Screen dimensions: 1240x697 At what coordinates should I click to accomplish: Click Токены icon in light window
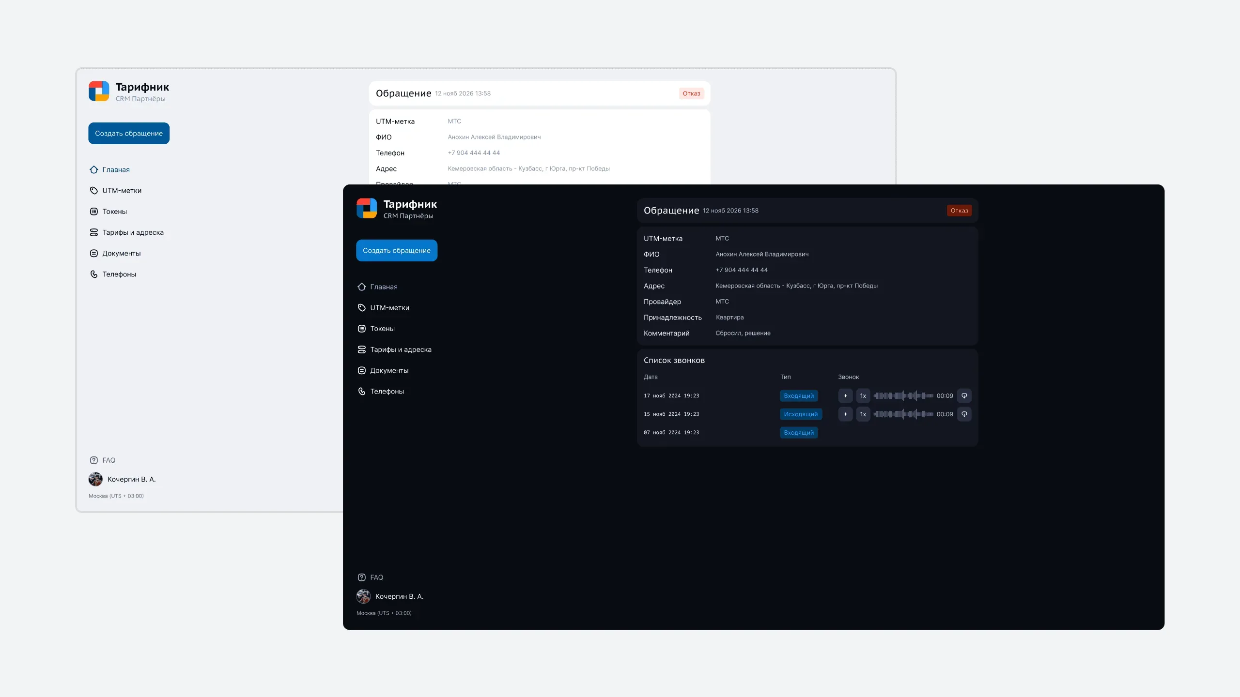(x=93, y=212)
